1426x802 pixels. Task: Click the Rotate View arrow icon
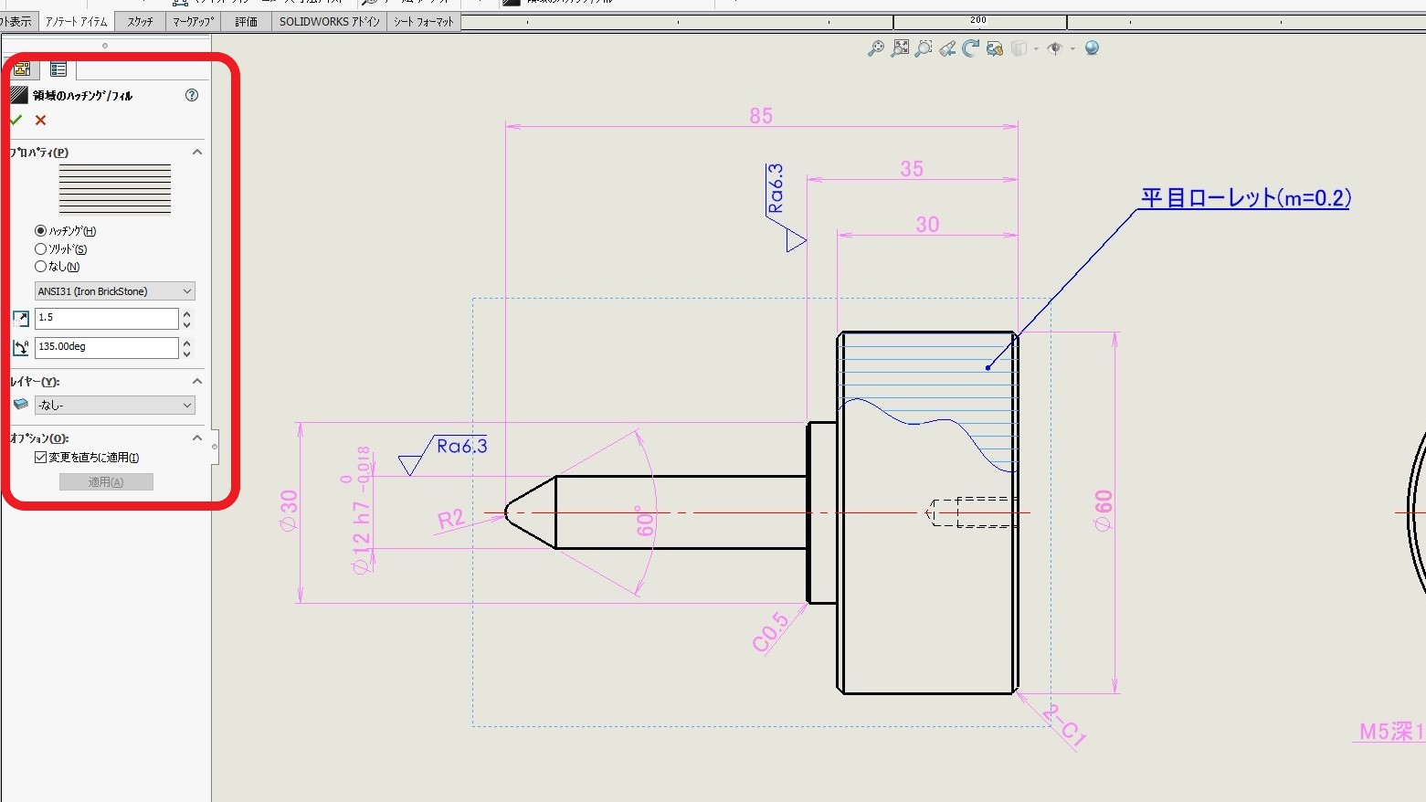970,48
